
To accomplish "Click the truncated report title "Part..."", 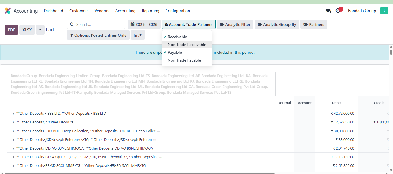I will (52, 30).
